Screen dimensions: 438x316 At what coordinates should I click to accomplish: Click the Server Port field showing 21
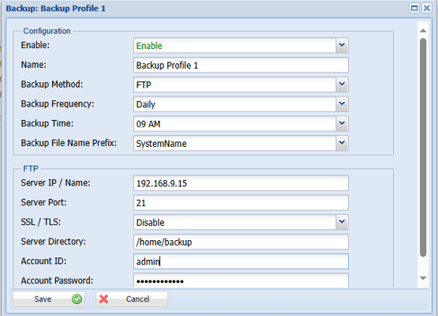(x=241, y=202)
